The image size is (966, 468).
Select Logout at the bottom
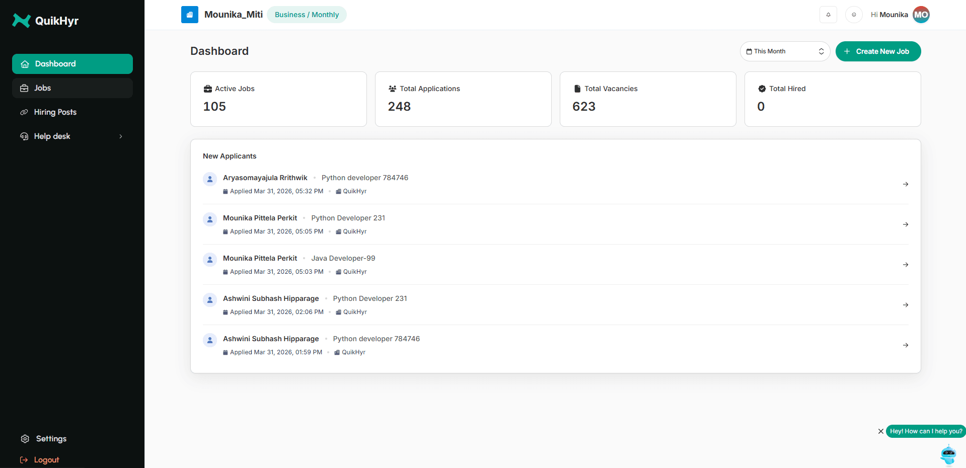[46, 459]
